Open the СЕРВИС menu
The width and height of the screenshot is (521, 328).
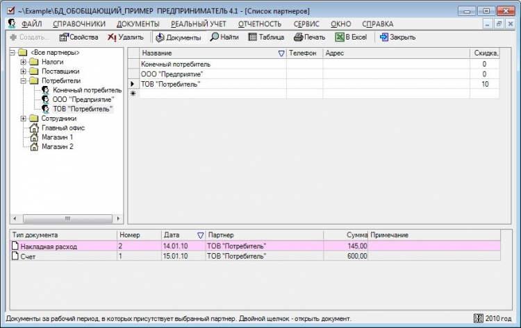tap(306, 24)
